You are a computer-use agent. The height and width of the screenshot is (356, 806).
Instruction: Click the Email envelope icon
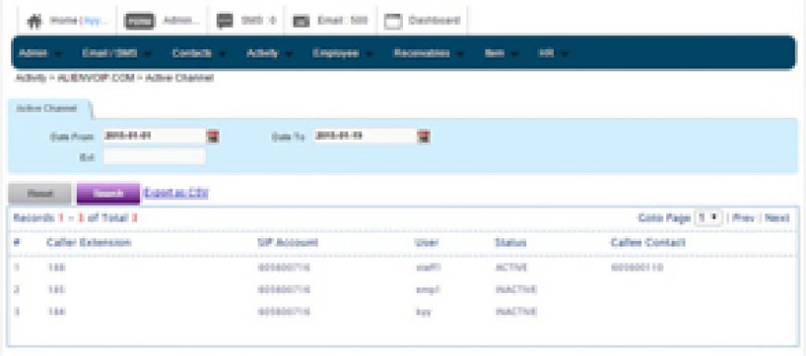[x=301, y=22]
